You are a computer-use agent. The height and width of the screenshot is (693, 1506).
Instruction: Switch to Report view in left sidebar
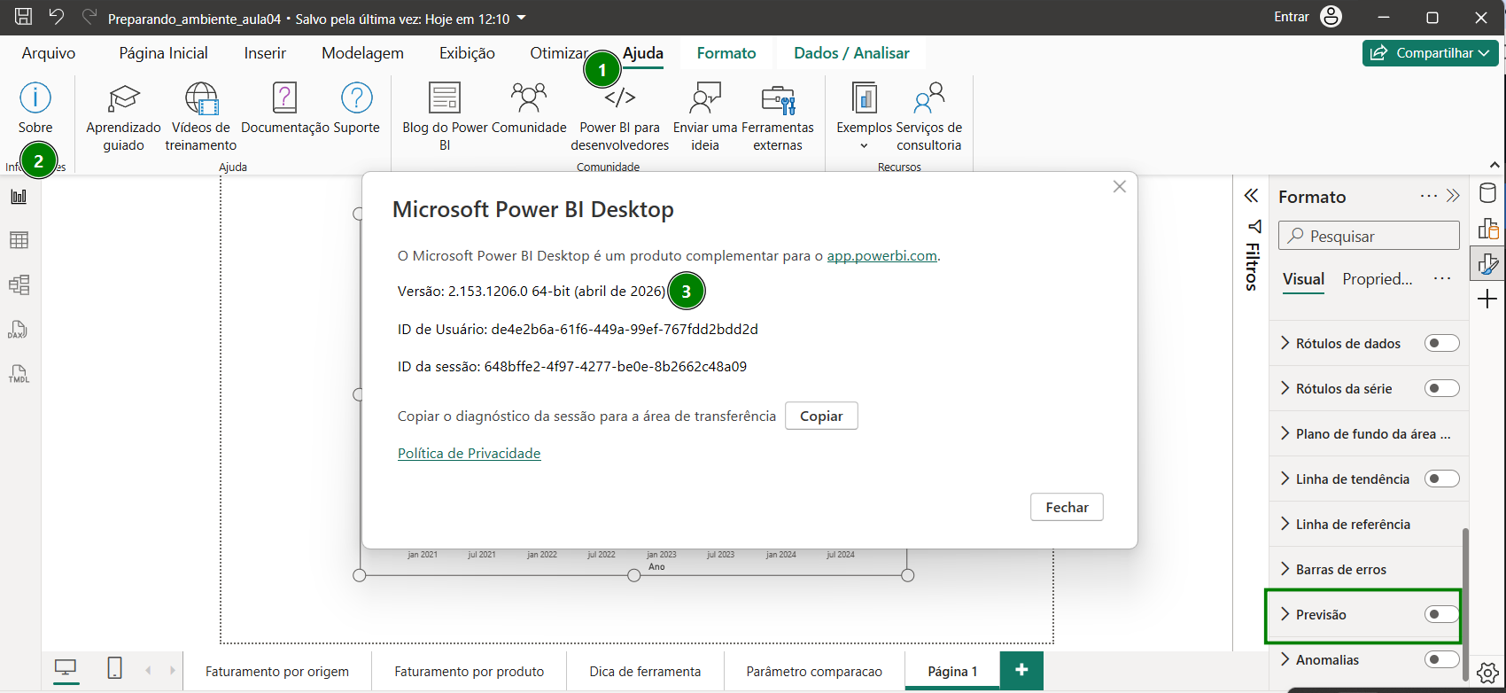pyautogui.click(x=19, y=197)
